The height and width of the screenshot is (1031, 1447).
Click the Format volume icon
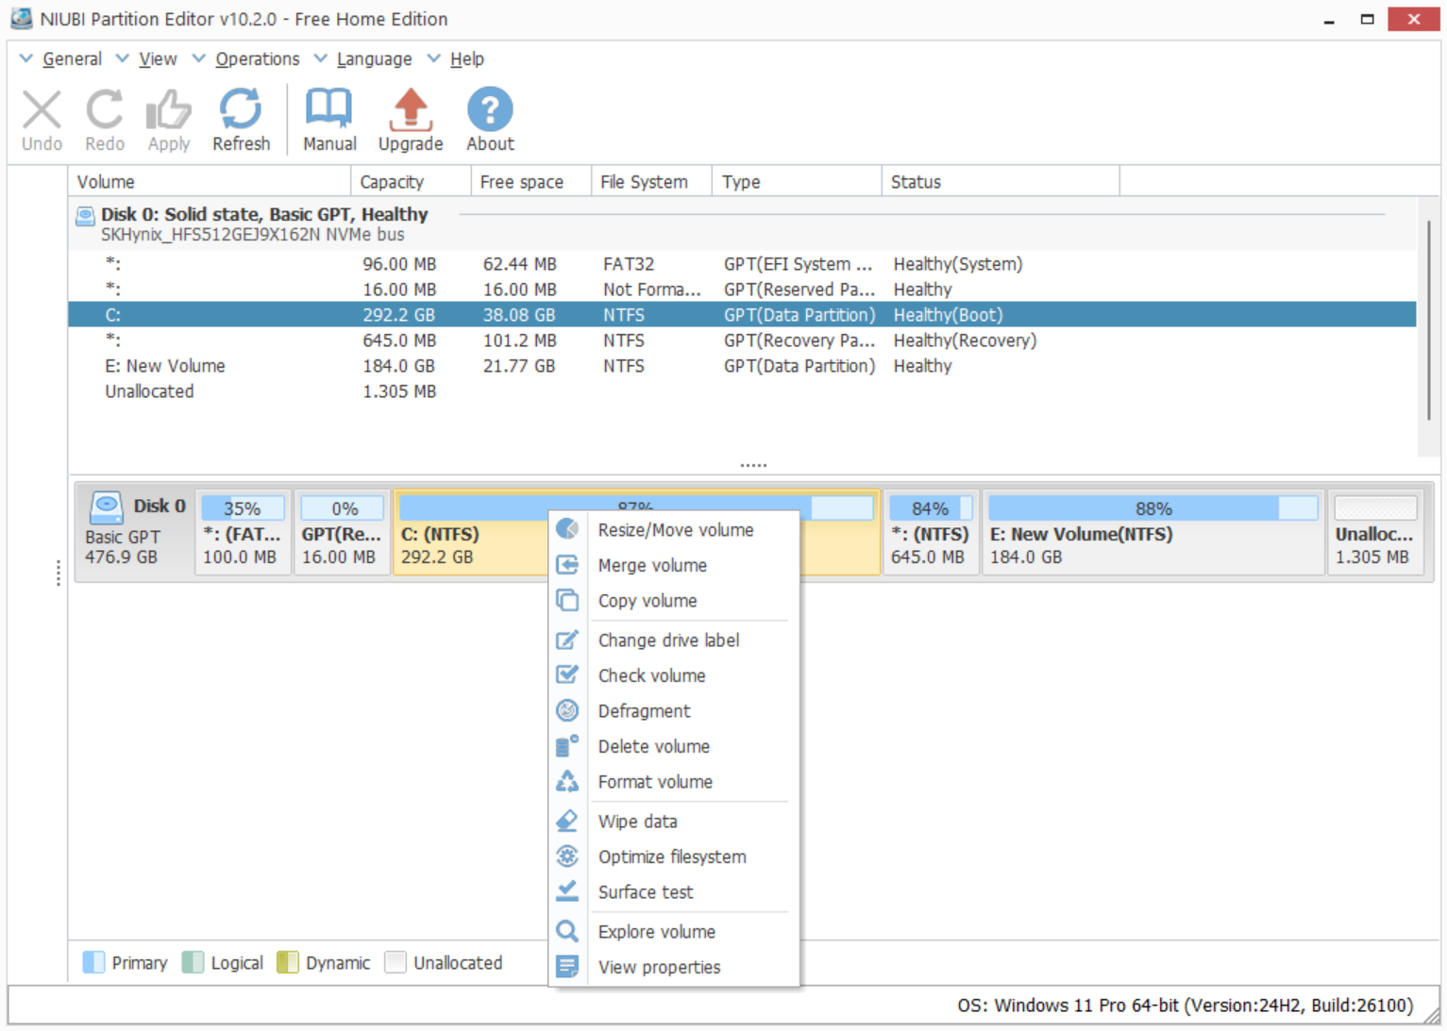click(567, 782)
